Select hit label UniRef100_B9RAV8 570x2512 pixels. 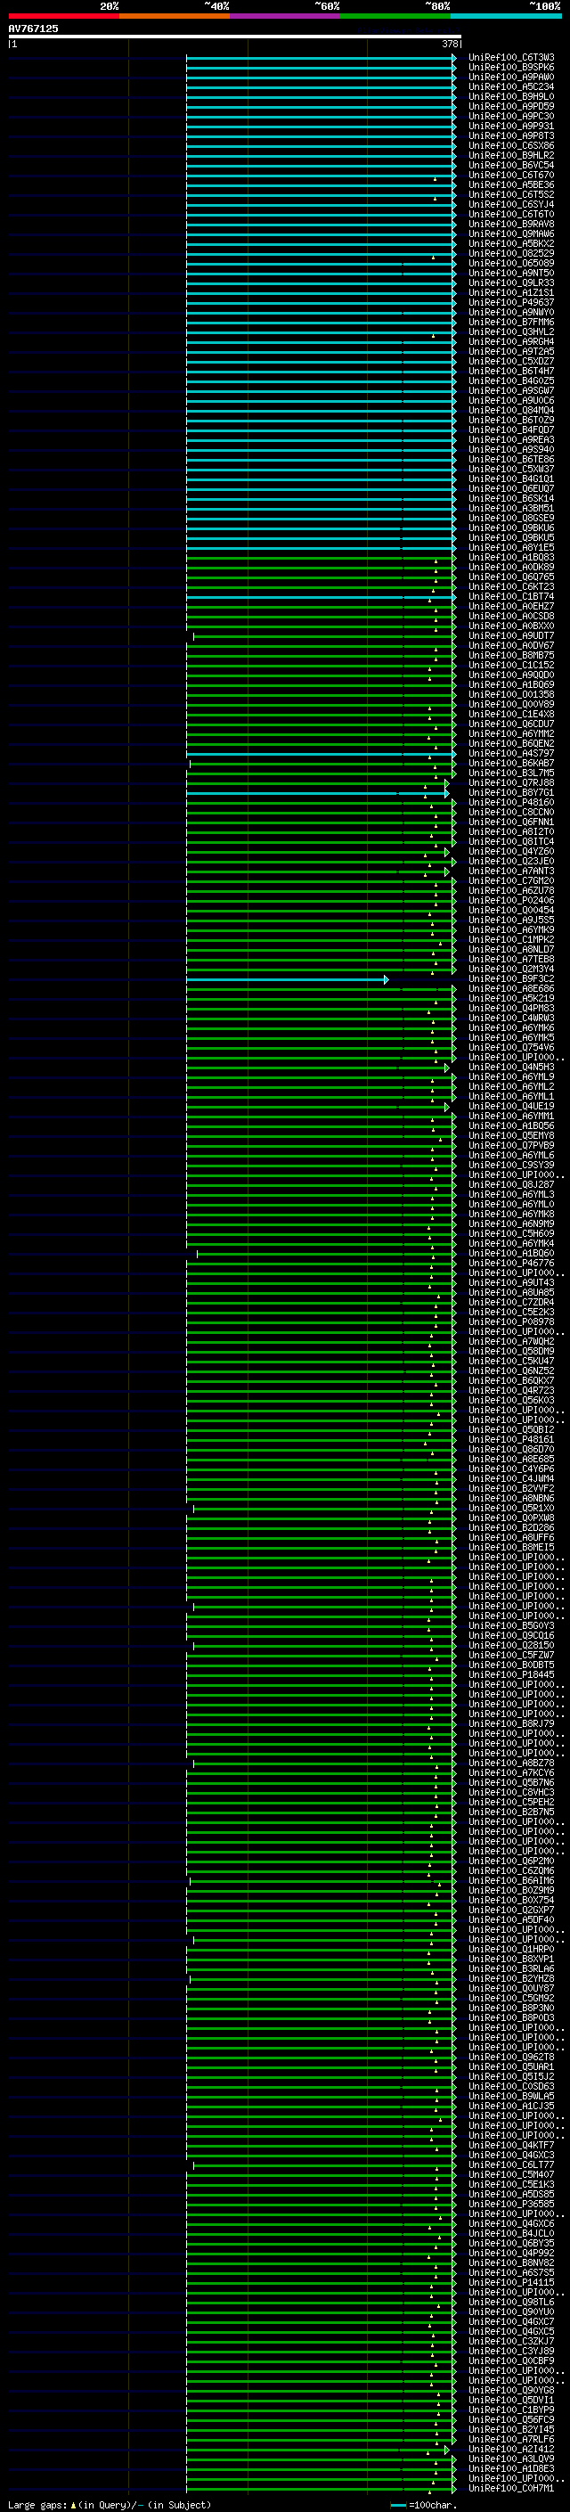pos(511,225)
